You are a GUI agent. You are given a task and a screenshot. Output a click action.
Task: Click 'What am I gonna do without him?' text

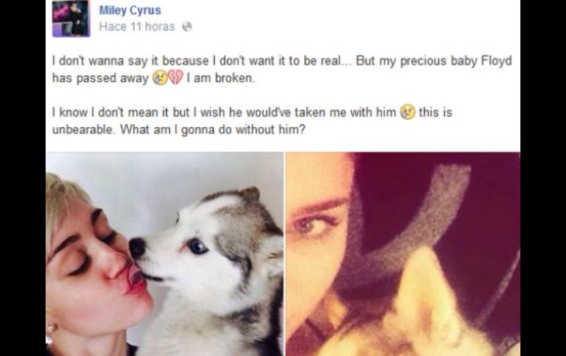[x=213, y=129]
